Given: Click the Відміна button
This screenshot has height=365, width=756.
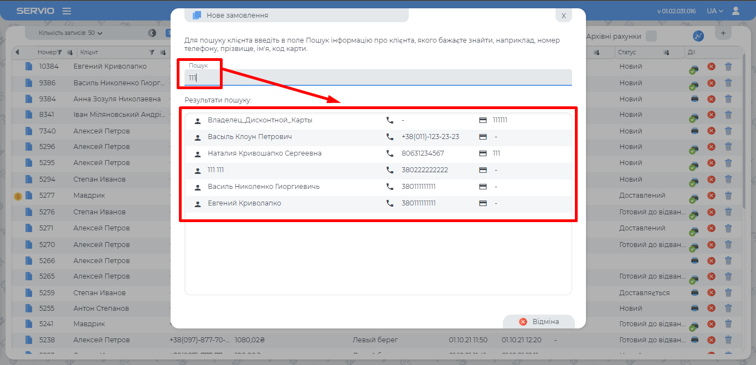Looking at the screenshot, I should [x=539, y=322].
